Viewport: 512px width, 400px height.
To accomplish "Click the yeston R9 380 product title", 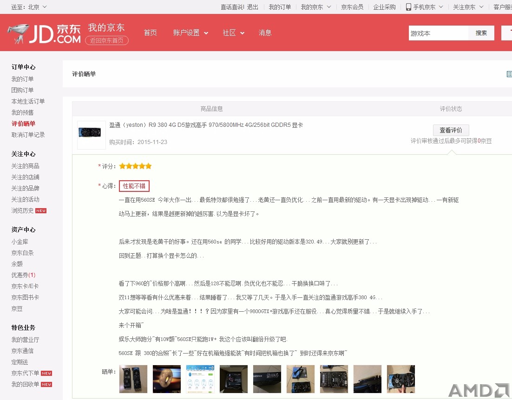I will tap(206, 125).
